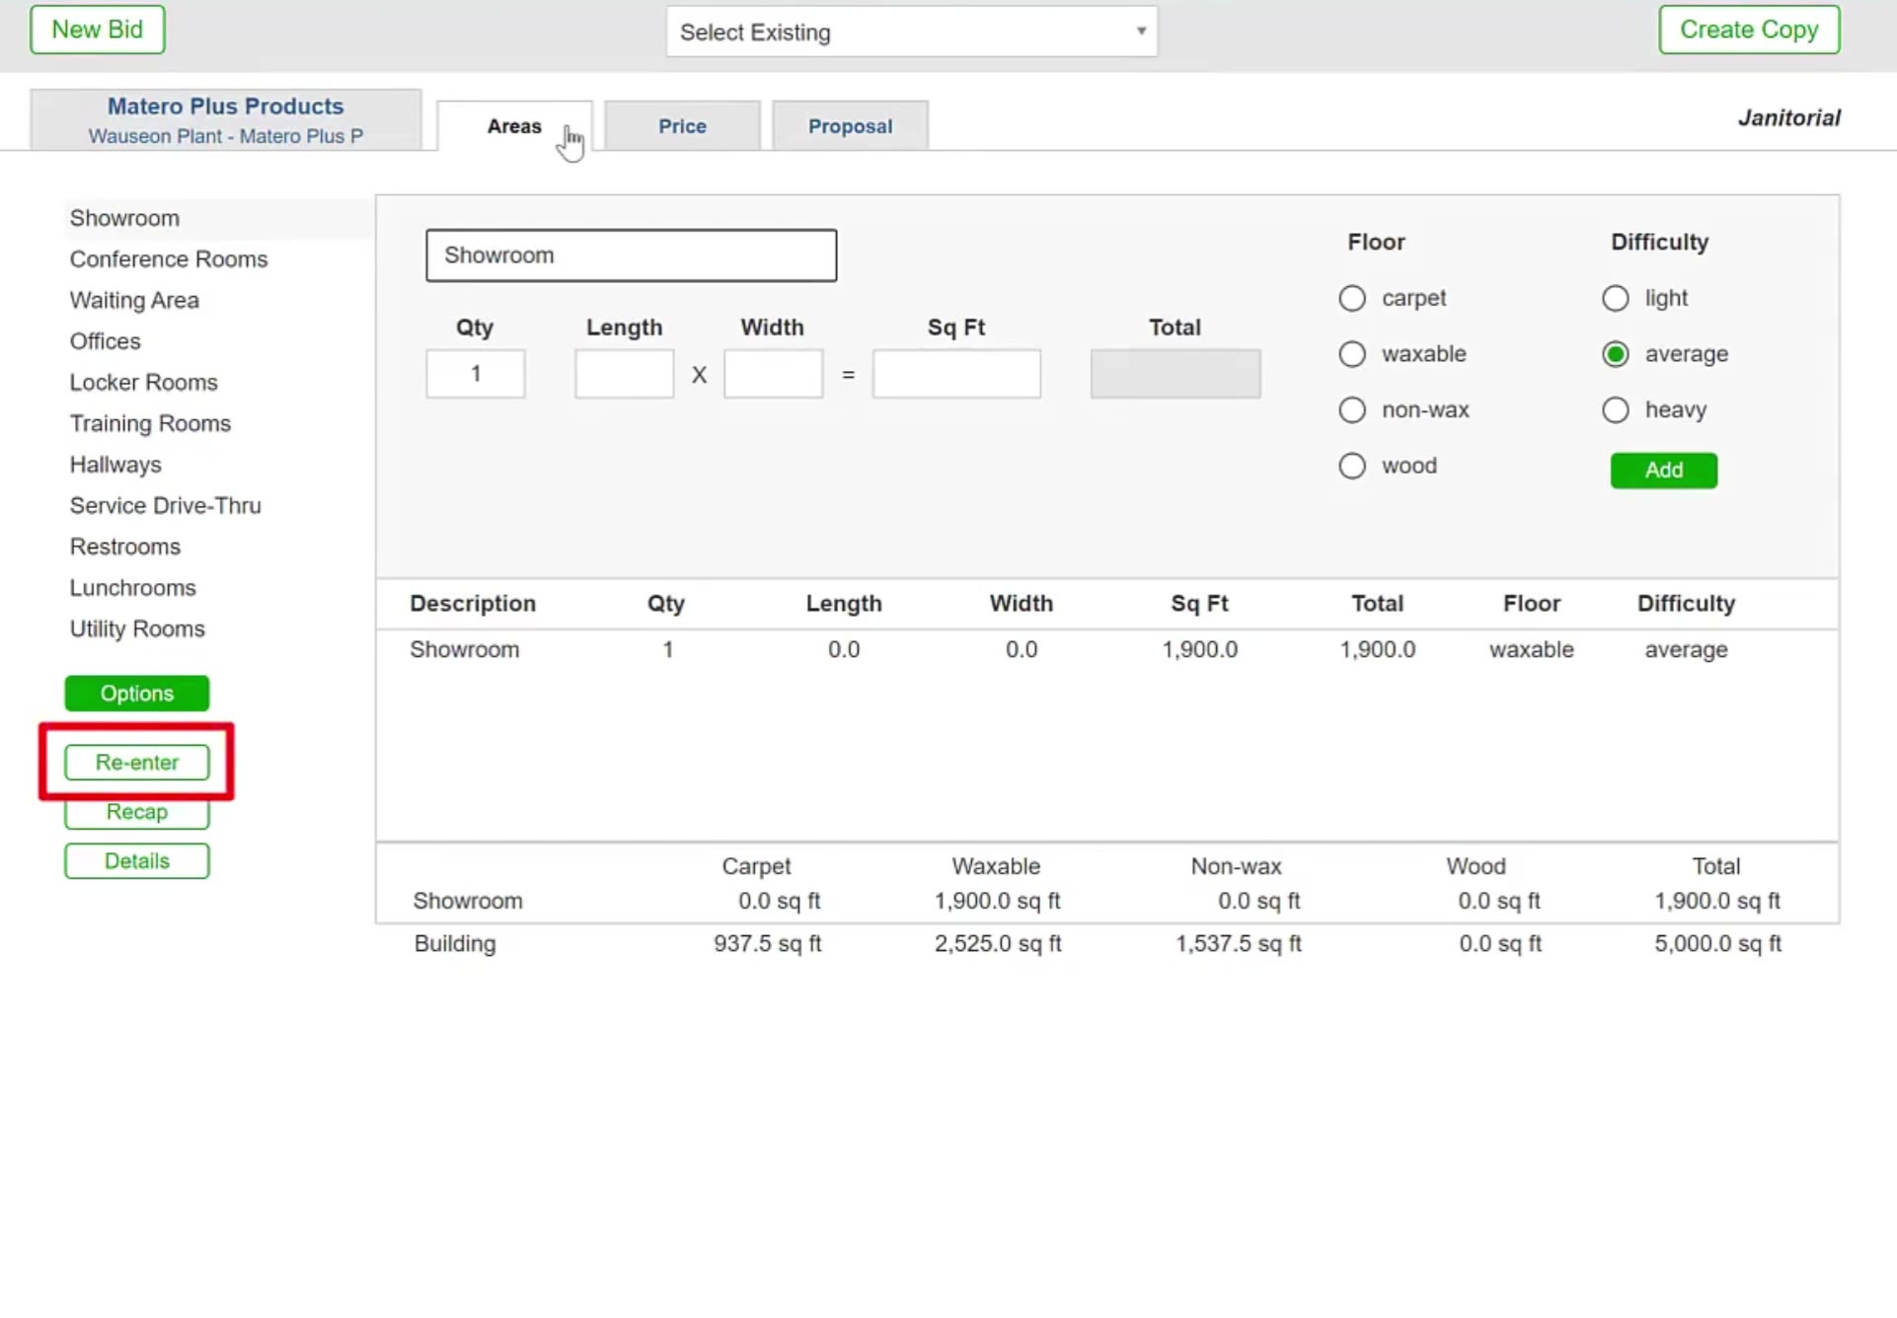Click the Create Copy button
This screenshot has width=1897, height=1318.
click(x=1749, y=30)
